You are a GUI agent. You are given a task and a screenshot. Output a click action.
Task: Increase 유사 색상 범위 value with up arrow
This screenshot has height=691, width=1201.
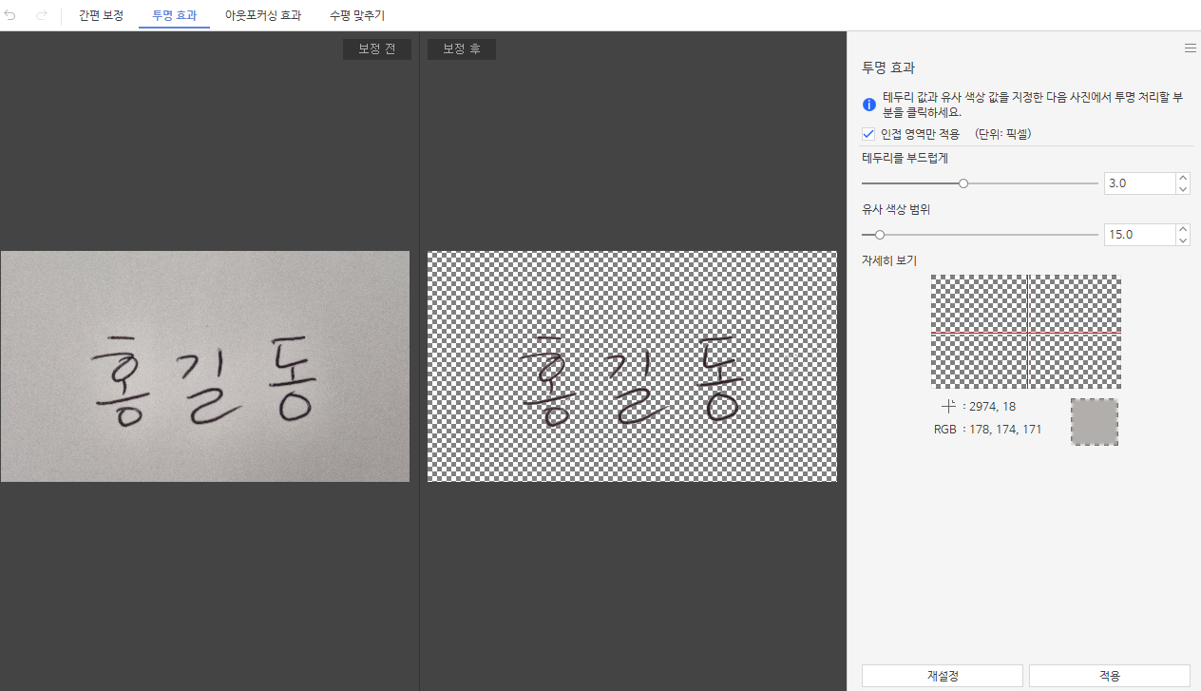click(1183, 229)
